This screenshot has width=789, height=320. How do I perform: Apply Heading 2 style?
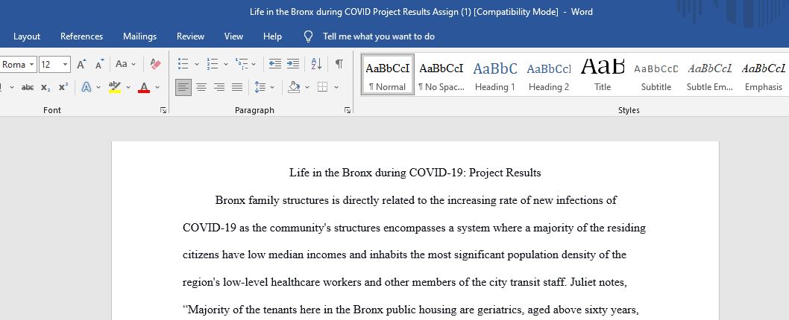pos(548,74)
